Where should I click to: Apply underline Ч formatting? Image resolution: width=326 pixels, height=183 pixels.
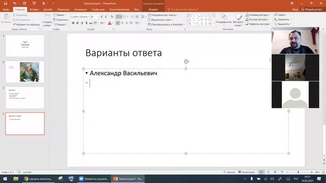[82, 23]
